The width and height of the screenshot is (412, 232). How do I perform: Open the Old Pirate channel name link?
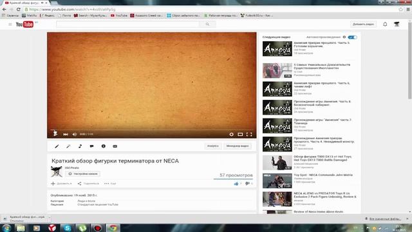(x=71, y=168)
